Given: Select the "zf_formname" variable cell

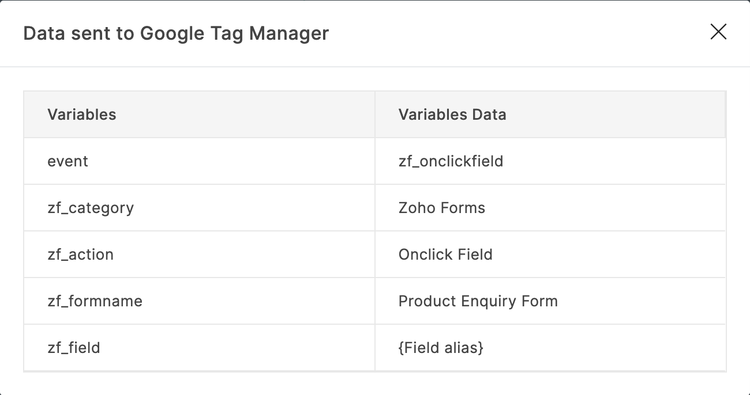Looking at the screenshot, I should 95,301.
